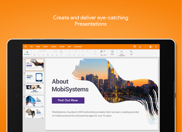Image resolution: width=182 pixels, height=132 pixels.
Task: Open the Insert tab
Action: tap(45, 47)
